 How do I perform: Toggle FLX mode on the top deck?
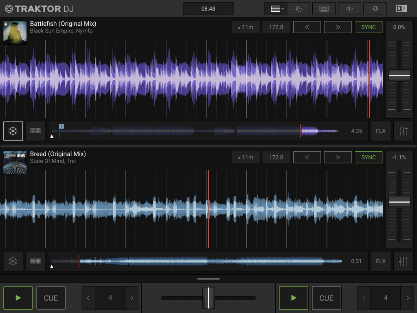click(381, 131)
